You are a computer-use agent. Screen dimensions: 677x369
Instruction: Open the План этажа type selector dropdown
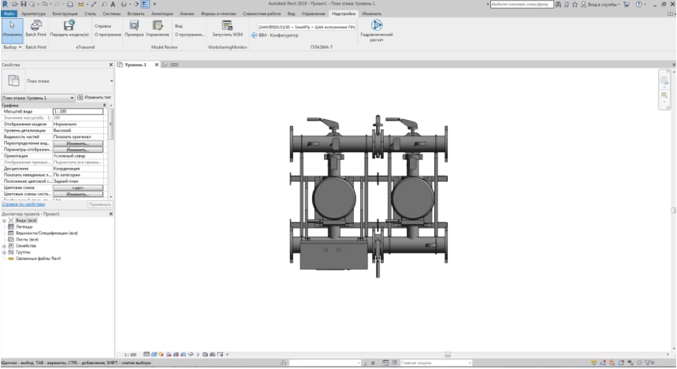tap(111, 80)
